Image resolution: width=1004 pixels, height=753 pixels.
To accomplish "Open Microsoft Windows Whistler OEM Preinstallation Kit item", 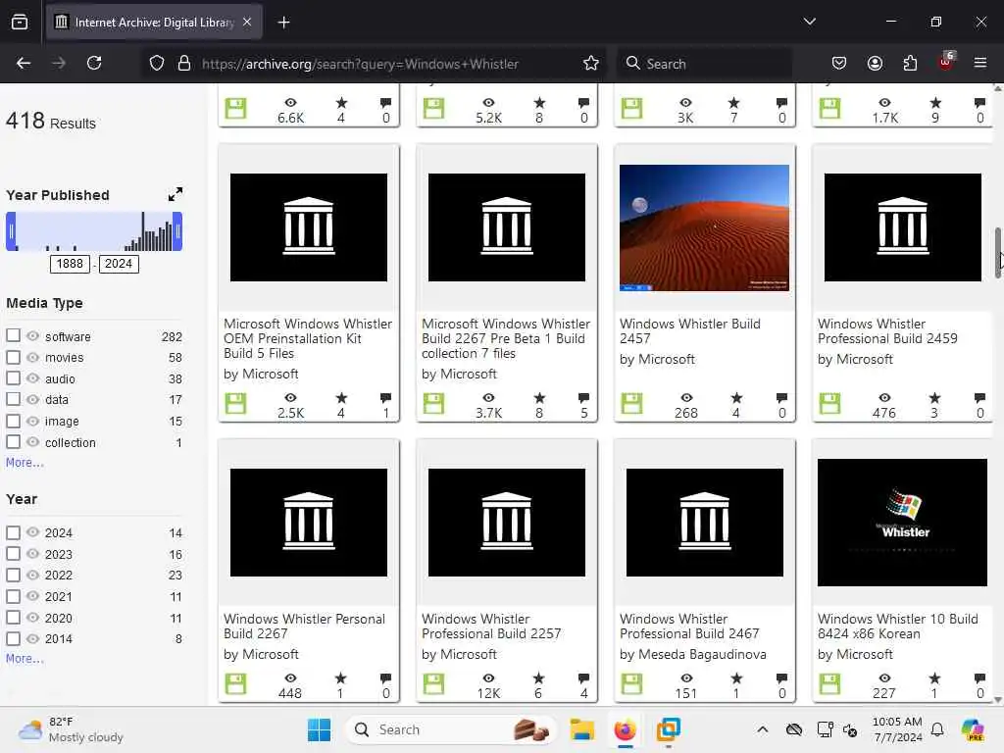I will pos(308,338).
